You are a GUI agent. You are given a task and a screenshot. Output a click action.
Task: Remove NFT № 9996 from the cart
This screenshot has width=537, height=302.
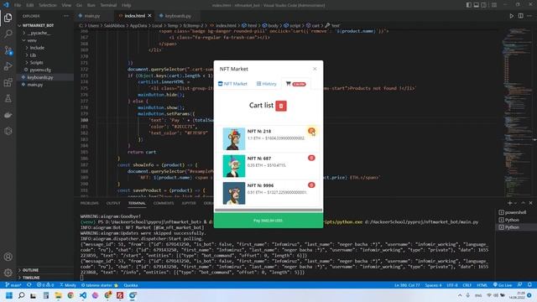(311, 185)
